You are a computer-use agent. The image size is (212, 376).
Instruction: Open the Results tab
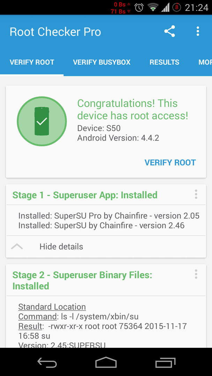pos(165,62)
